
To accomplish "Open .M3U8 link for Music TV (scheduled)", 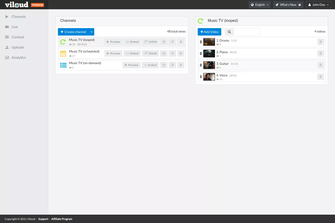I will pyautogui.click(x=150, y=54).
